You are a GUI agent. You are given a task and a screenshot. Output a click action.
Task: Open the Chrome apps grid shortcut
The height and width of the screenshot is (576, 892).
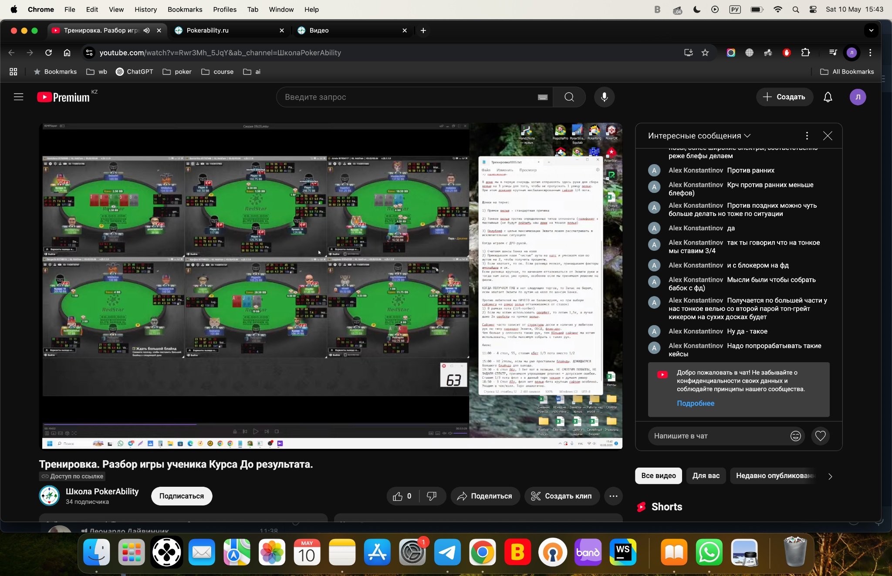coord(14,72)
